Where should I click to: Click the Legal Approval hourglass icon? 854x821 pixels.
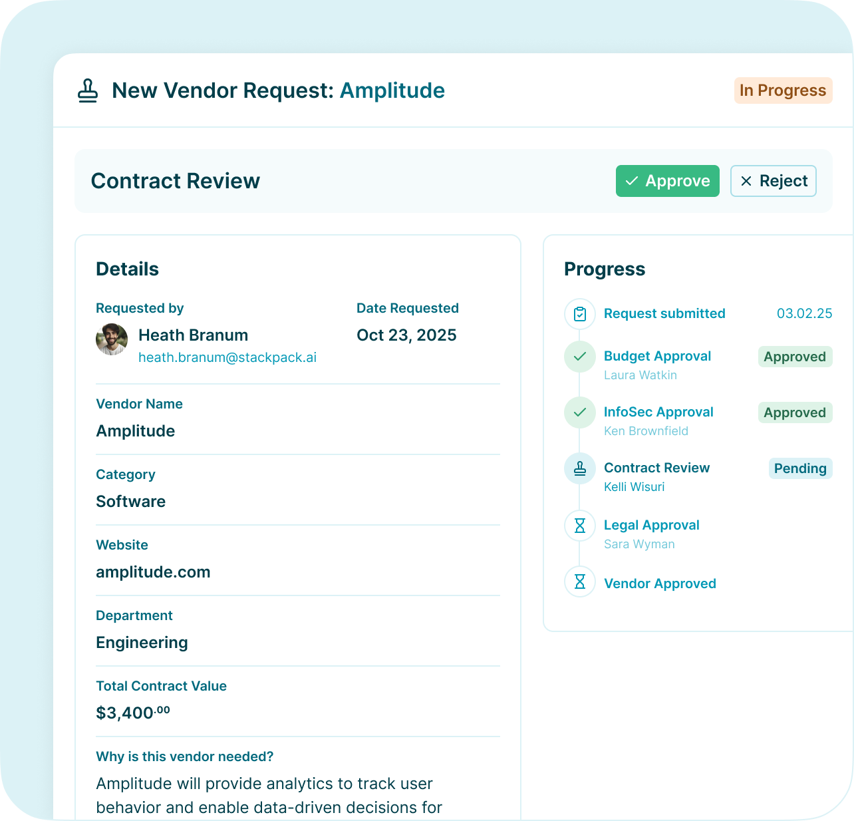click(x=580, y=526)
